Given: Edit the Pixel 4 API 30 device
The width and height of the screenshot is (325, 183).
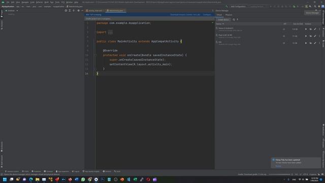Looking at the screenshot, I should point(315,36).
